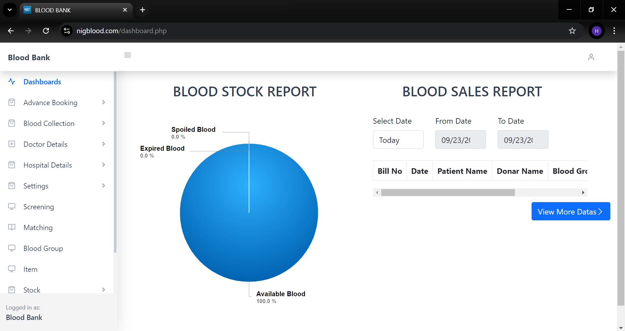Click the Blood Bank brand logo link
This screenshot has height=331, width=625.
(x=29, y=58)
